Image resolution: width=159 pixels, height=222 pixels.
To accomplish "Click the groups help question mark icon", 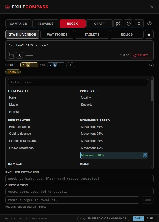I will click(151, 65).
